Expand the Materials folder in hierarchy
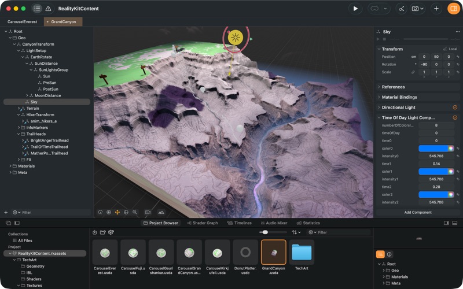 tap(10, 166)
